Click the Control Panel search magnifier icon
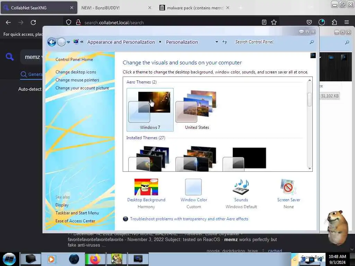The image size is (355, 266). pyautogui.click(x=312, y=42)
